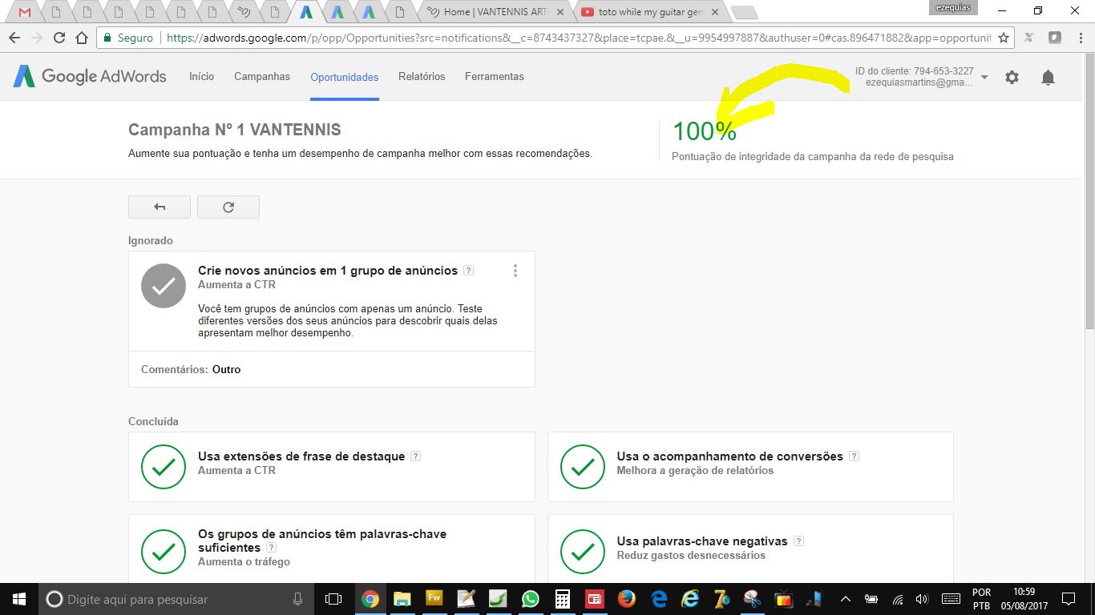Image resolution: width=1095 pixels, height=615 pixels.
Task: Open the volume control in the system tray
Action: coord(921,599)
